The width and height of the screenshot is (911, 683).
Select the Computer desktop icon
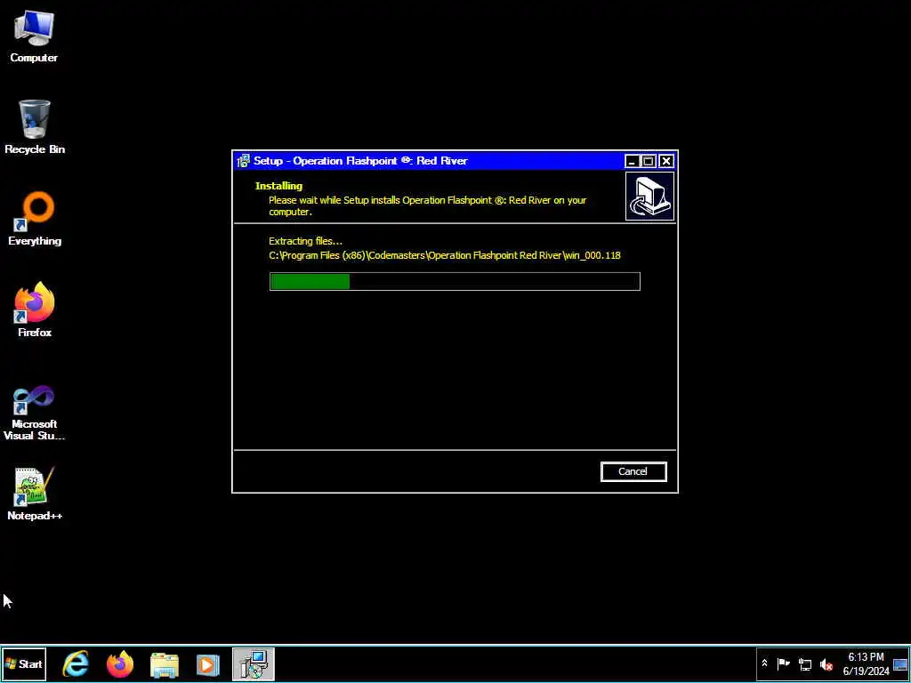tap(34, 36)
